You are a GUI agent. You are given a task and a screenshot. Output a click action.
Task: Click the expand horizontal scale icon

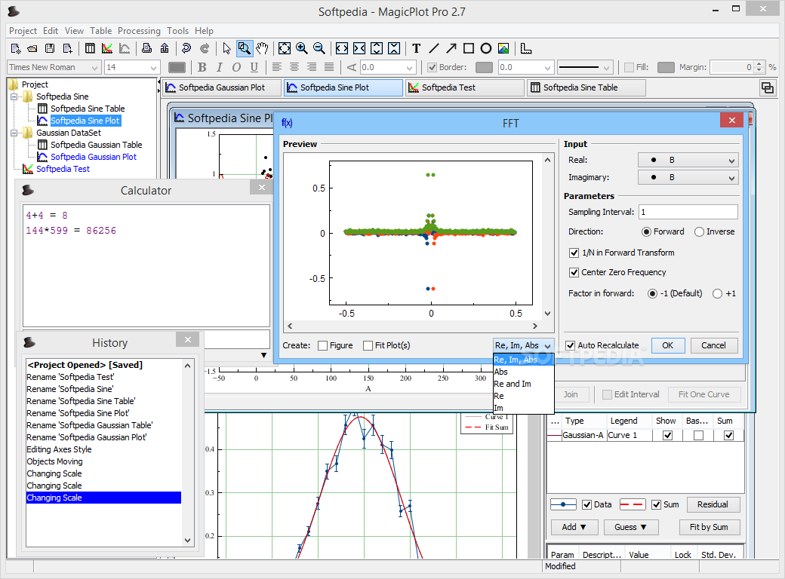pyautogui.click(x=342, y=48)
